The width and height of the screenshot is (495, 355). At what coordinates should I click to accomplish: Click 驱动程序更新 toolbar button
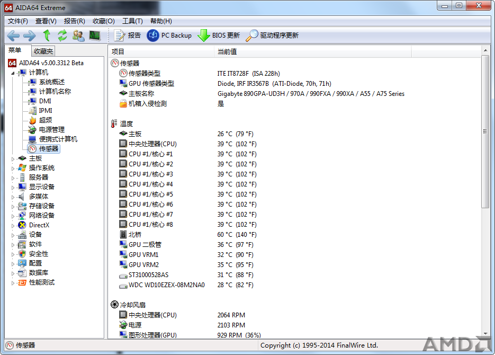tap(272, 35)
